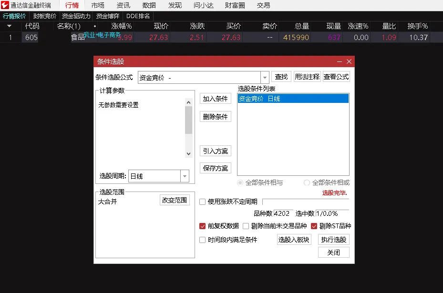Click total volume value 415990
The width and height of the screenshot is (443, 293).
(x=296, y=37)
